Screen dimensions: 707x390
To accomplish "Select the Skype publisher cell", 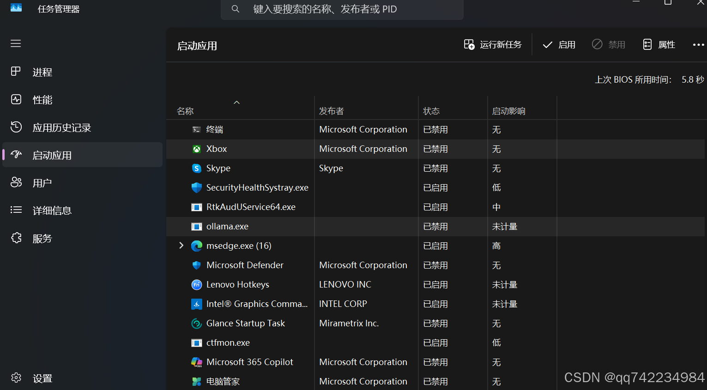I will (331, 168).
